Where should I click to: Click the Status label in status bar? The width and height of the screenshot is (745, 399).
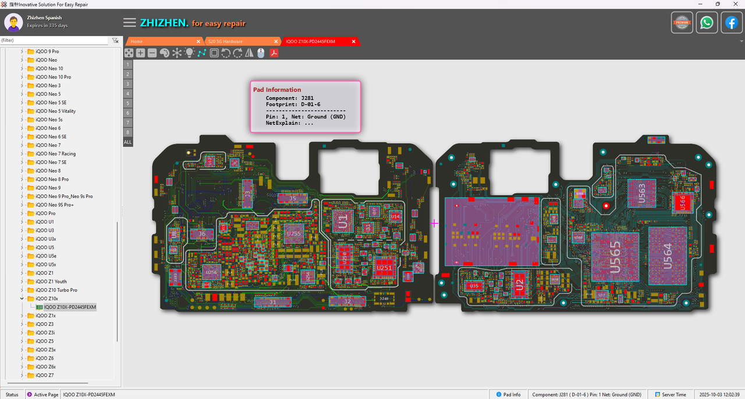(12, 394)
